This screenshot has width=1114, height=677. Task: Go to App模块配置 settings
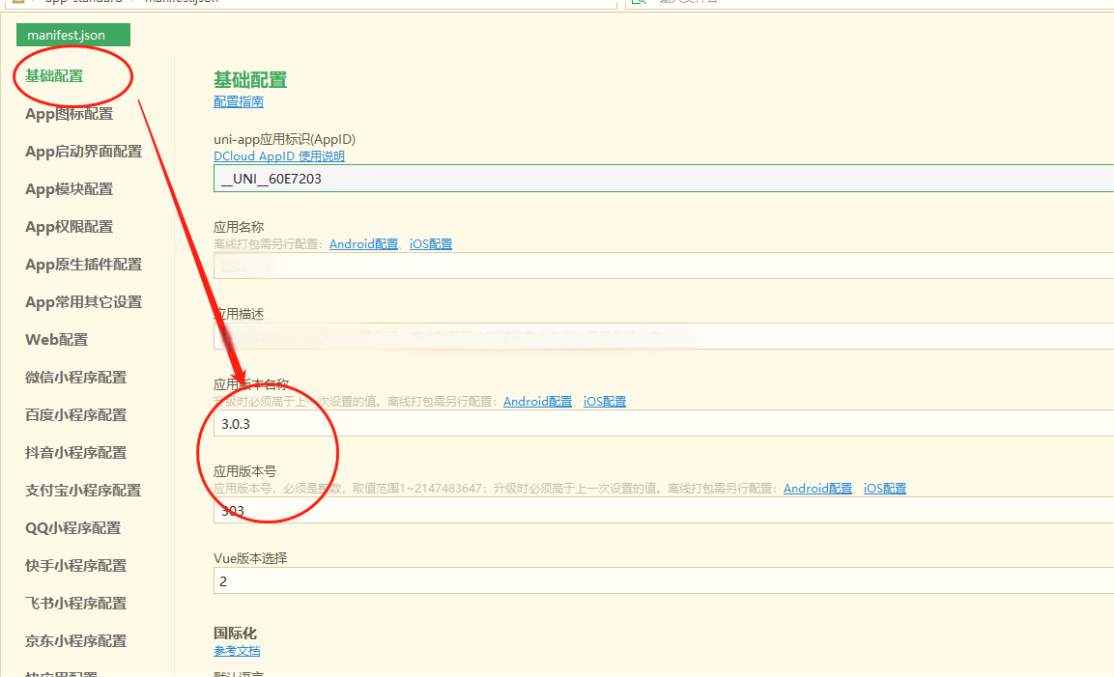tap(69, 189)
